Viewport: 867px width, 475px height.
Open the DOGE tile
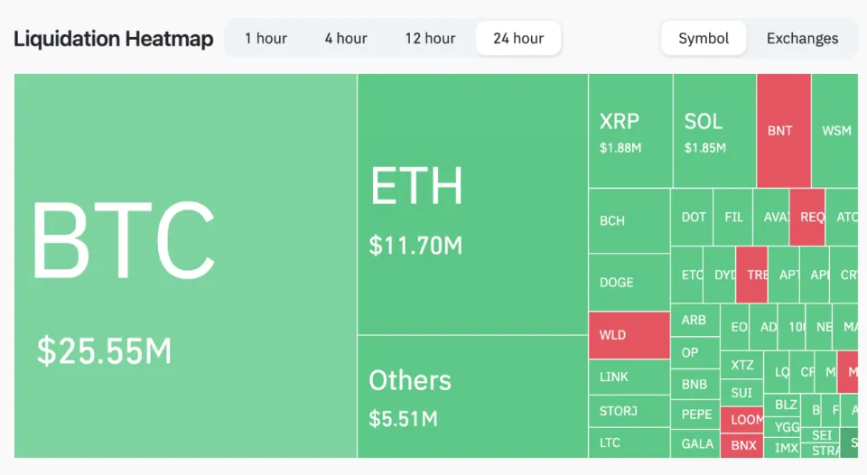pyautogui.click(x=629, y=282)
